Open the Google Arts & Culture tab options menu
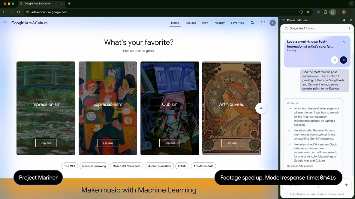This screenshot has width=355, height=199. click(x=349, y=28)
